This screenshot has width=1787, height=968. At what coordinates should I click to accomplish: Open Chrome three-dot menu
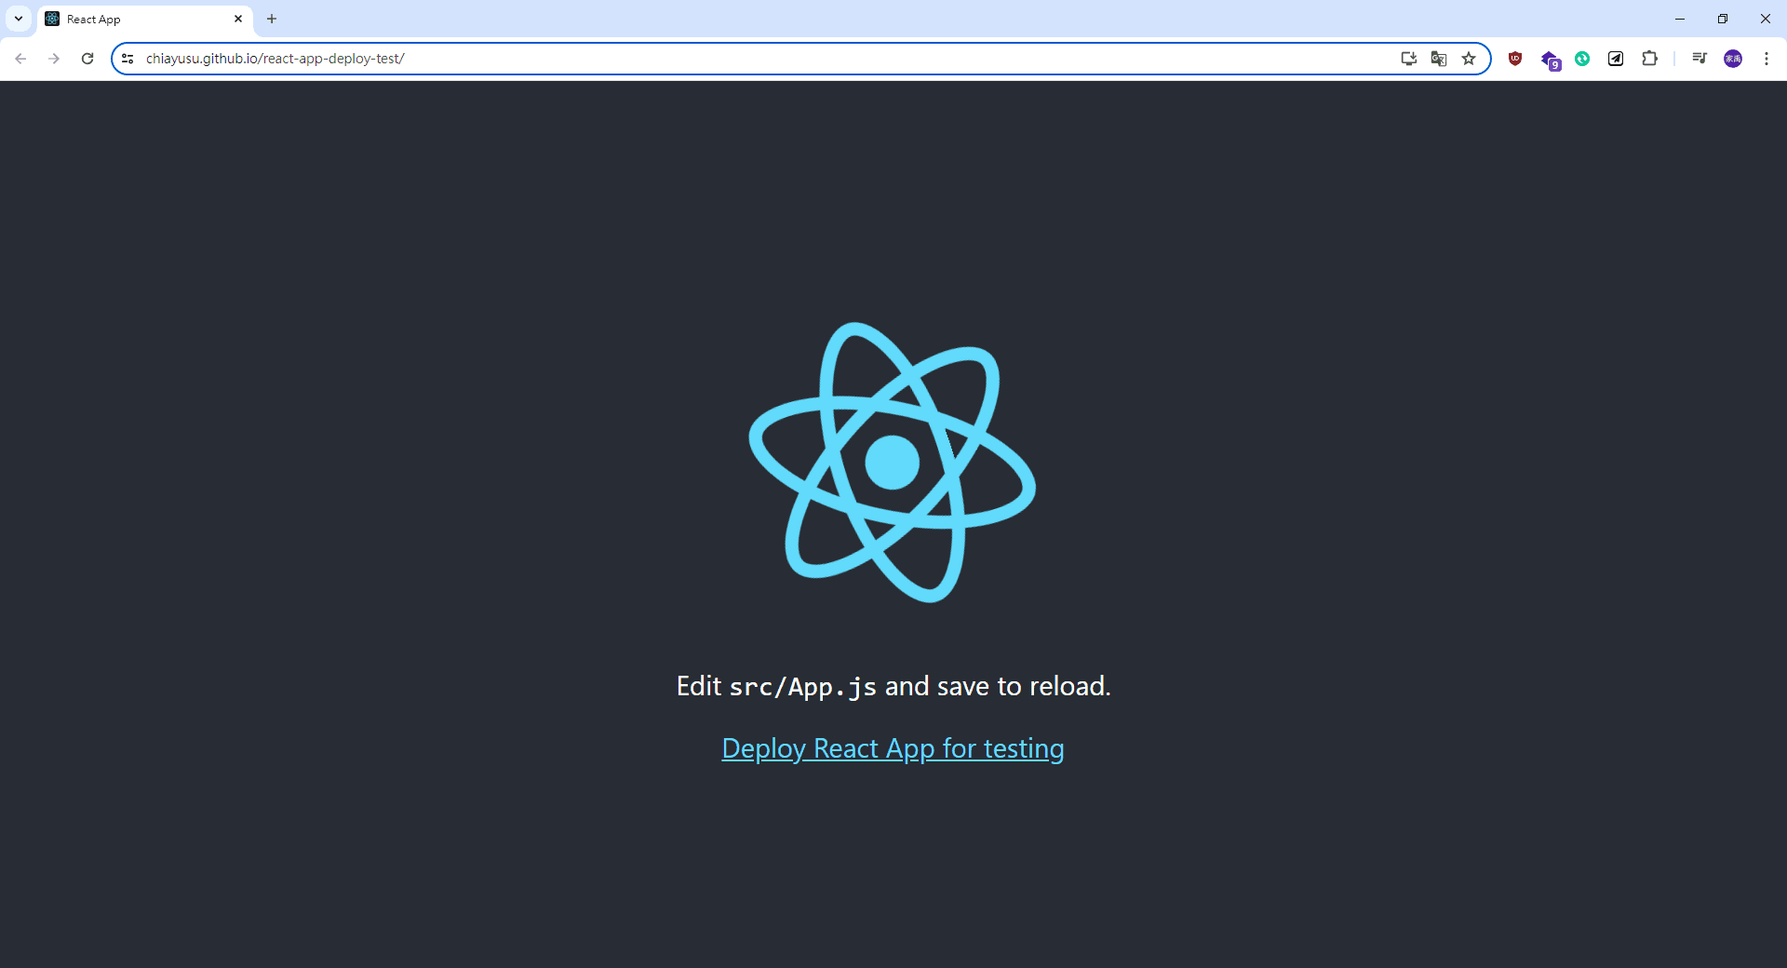coord(1767,59)
